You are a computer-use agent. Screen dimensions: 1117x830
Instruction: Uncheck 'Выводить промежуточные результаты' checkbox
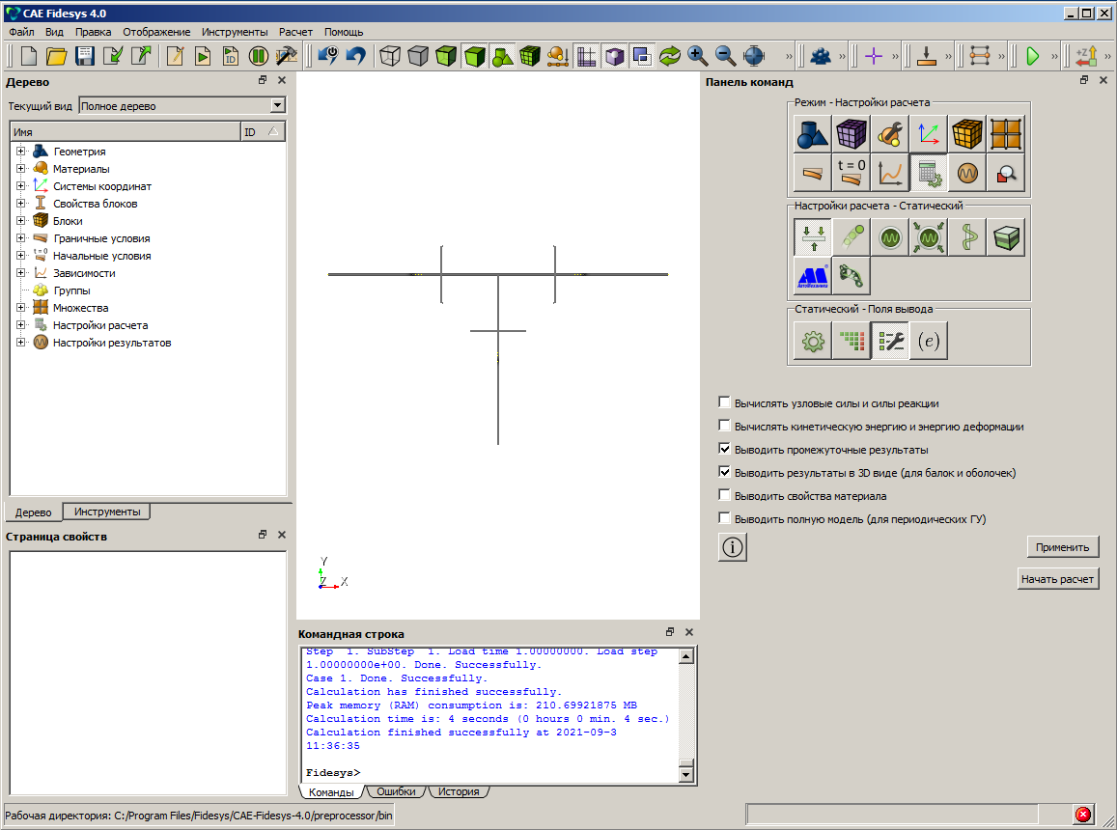725,450
